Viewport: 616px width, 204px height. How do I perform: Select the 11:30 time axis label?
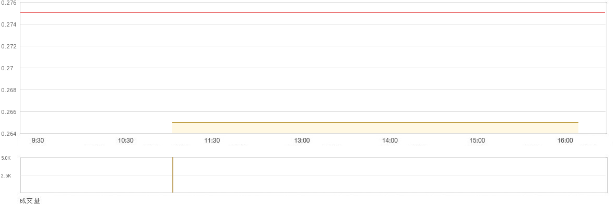click(212, 140)
